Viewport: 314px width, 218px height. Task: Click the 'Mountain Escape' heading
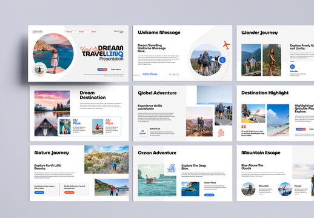click(x=261, y=153)
